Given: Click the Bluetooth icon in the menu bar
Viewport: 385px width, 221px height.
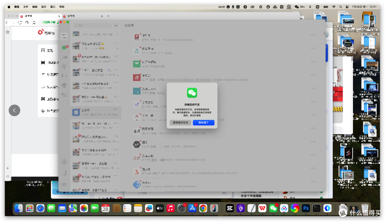Looking at the screenshot, I should tap(310, 7).
